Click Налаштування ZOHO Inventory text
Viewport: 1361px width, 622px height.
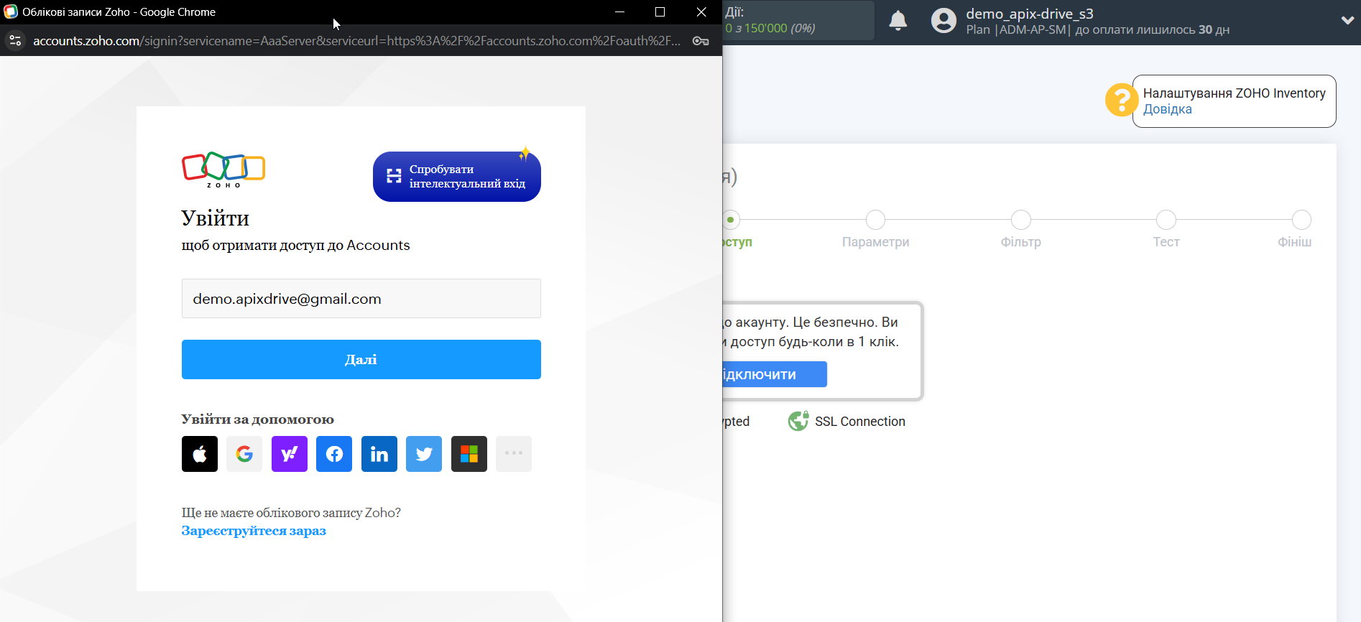point(1235,93)
